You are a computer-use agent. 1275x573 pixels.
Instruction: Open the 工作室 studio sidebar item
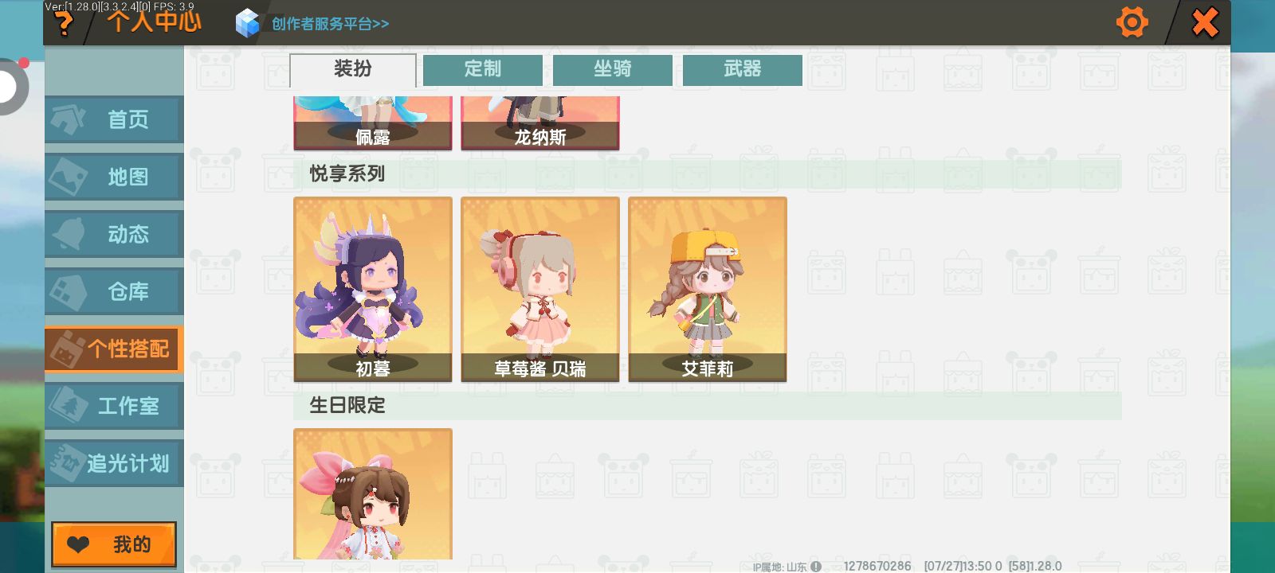114,406
